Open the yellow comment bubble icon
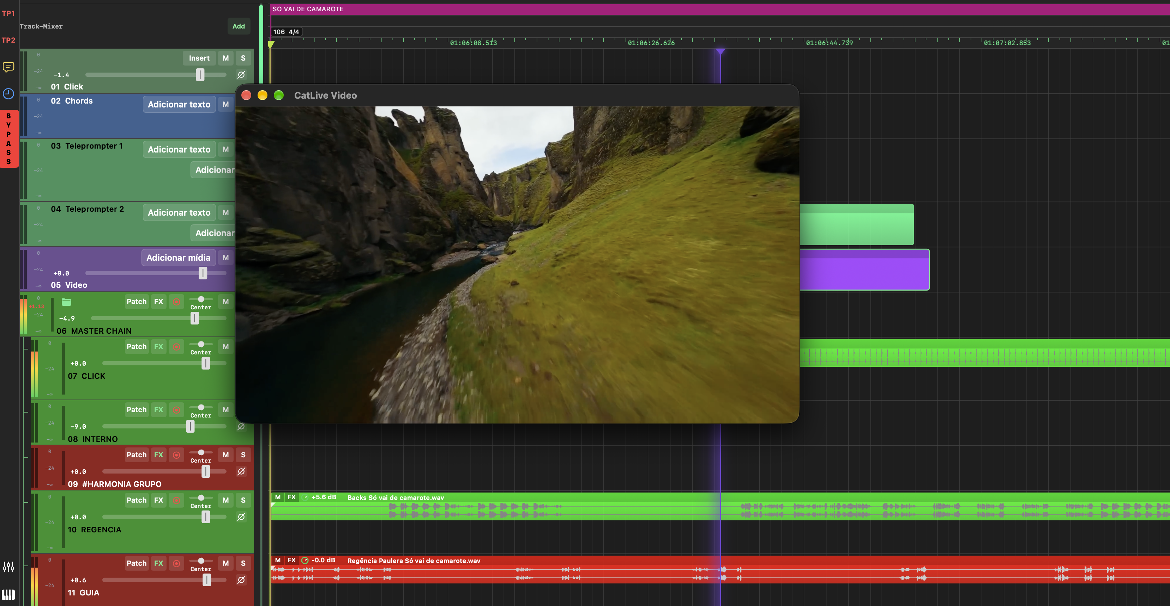1170x606 pixels. (x=8, y=67)
